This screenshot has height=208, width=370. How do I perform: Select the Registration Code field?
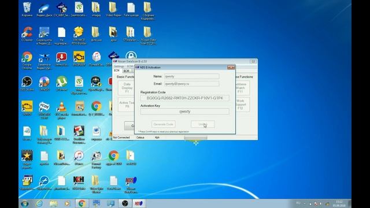pos(185,98)
